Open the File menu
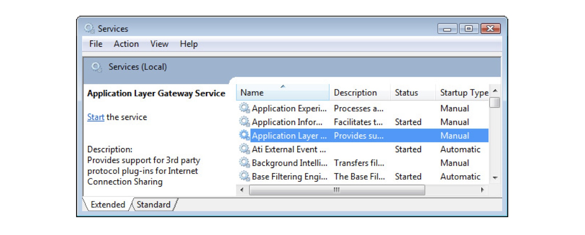 96,44
